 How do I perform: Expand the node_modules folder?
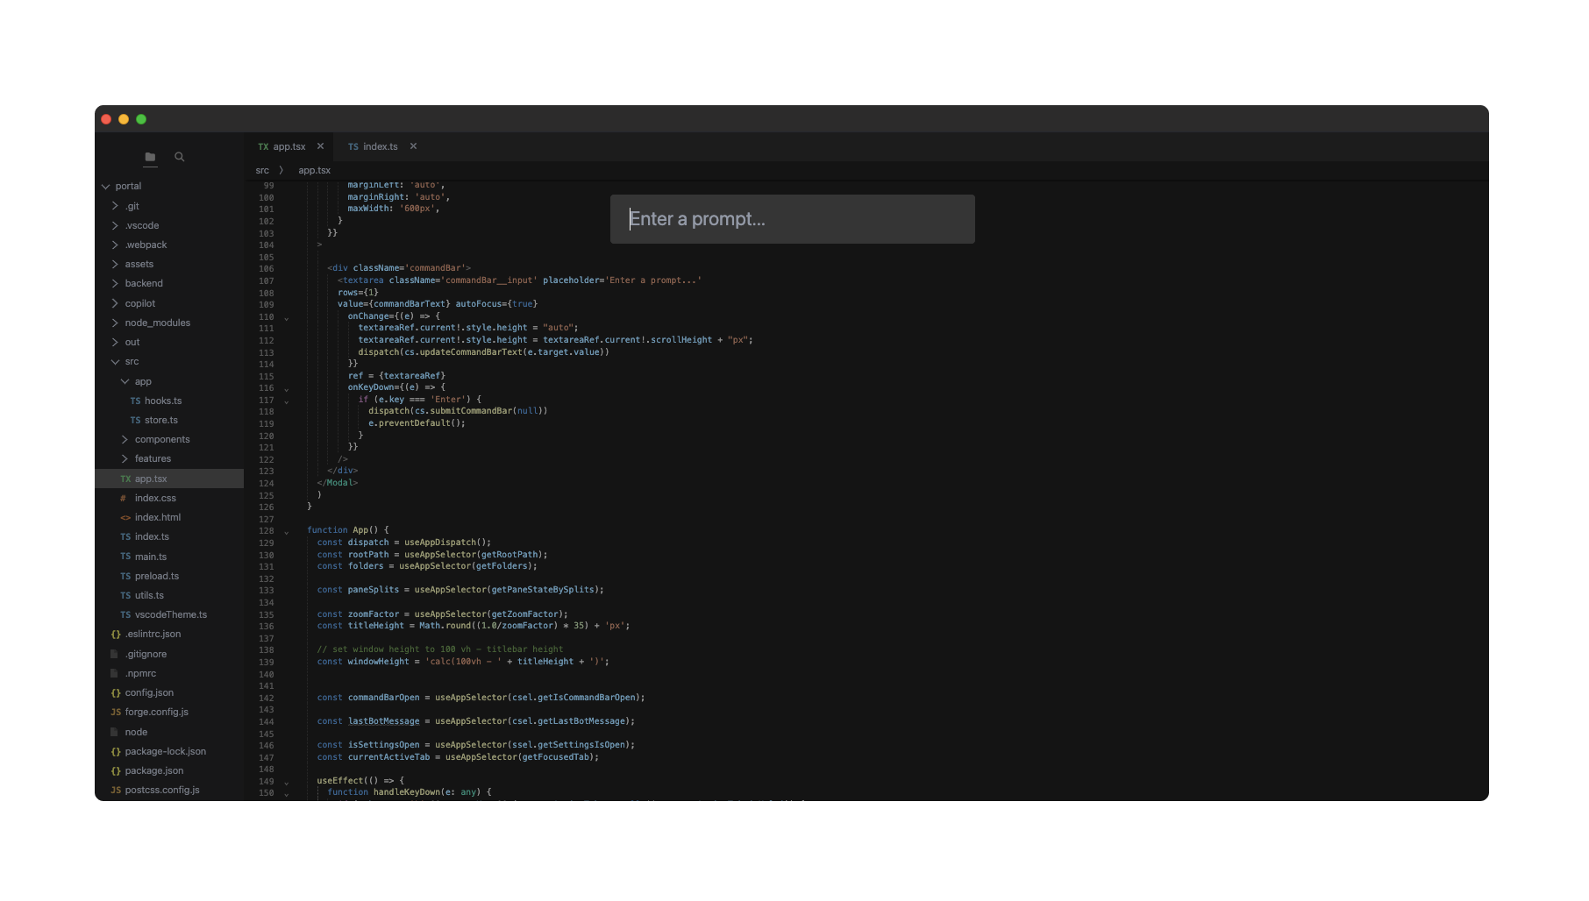point(115,323)
